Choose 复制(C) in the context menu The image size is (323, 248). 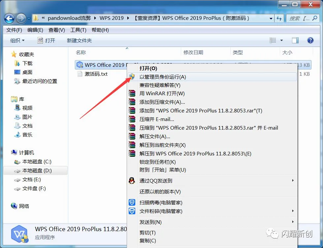pos(212,241)
